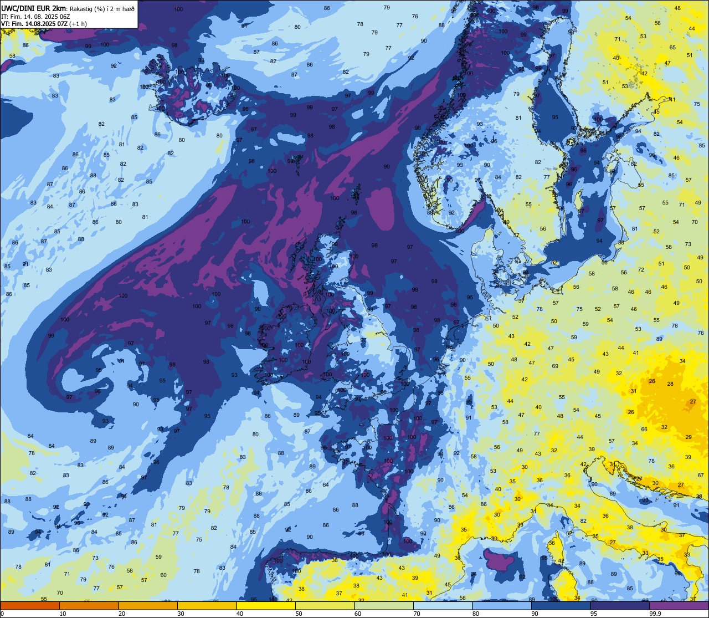Select the dark blue 90–95 legend swatch

click(561, 605)
